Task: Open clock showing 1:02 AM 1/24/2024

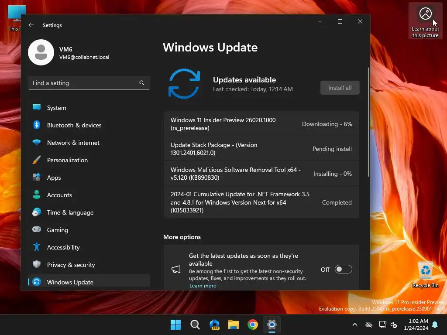Action: click(x=416, y=325)
